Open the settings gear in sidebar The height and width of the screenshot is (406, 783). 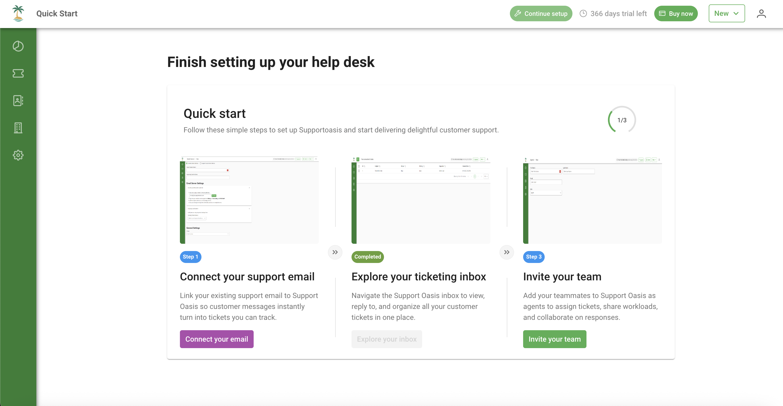[x=18, y=155]
